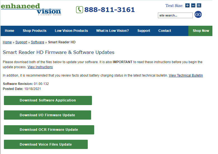
Task: Click Download I/O Firmware Update button
Action: 48,115
